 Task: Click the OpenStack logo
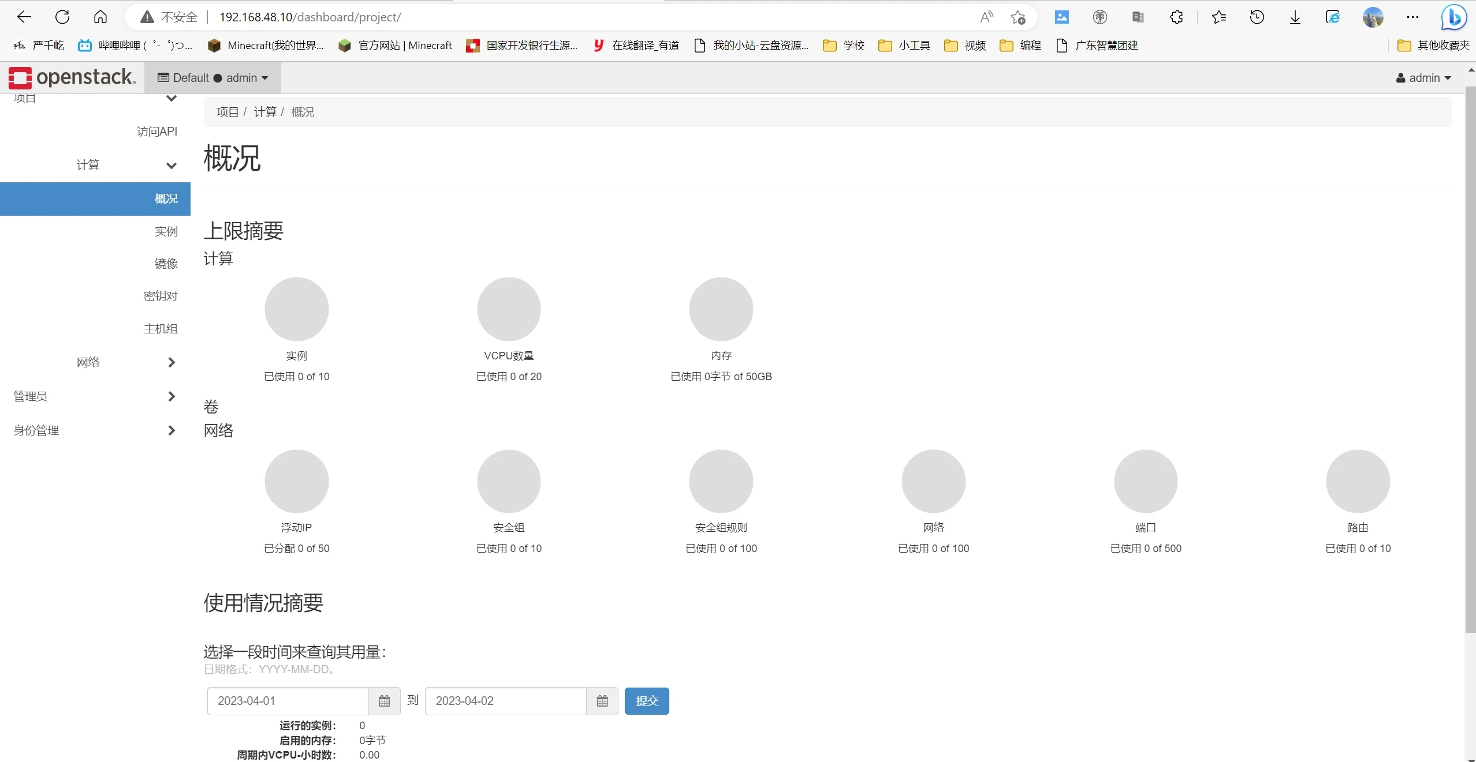click(x=72, y=77)
